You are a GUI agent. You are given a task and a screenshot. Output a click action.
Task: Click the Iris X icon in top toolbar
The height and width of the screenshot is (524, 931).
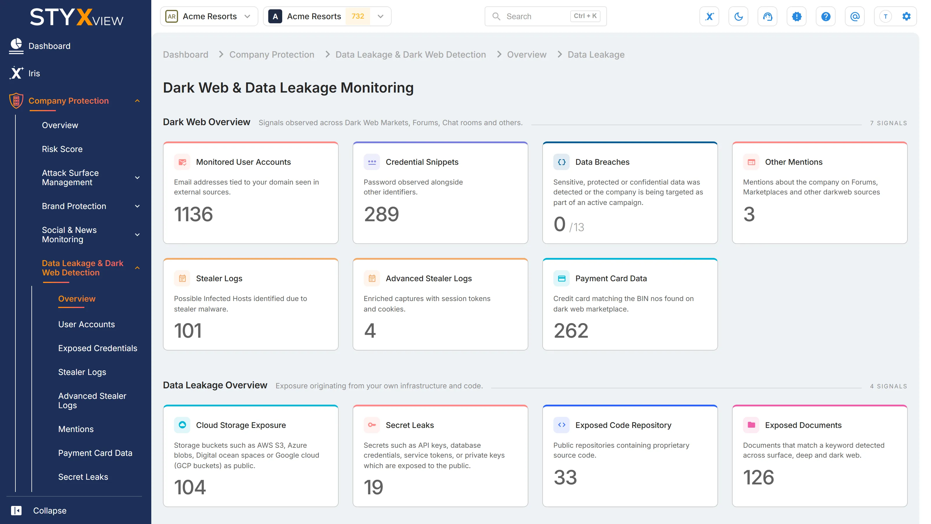click(x=709, y=16)
